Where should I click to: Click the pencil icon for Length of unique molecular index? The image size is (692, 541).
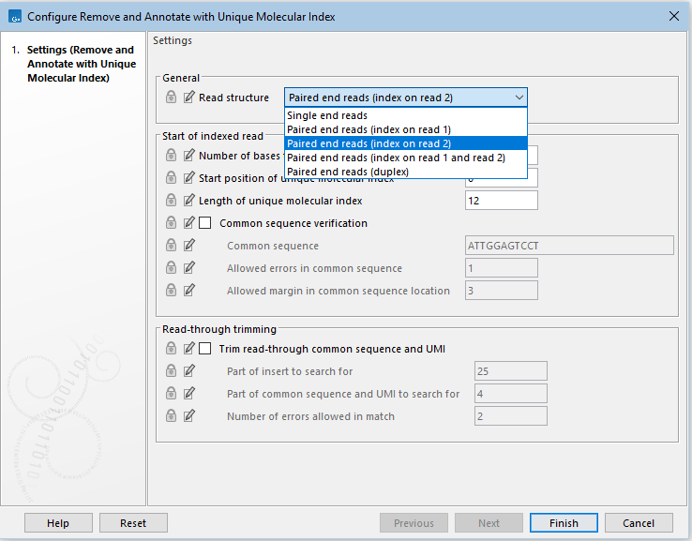click(188, 201)
